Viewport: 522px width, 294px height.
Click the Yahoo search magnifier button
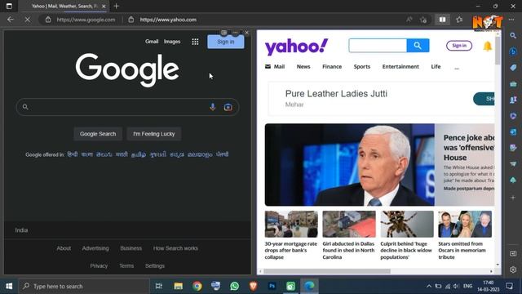[x=418, y=46]
